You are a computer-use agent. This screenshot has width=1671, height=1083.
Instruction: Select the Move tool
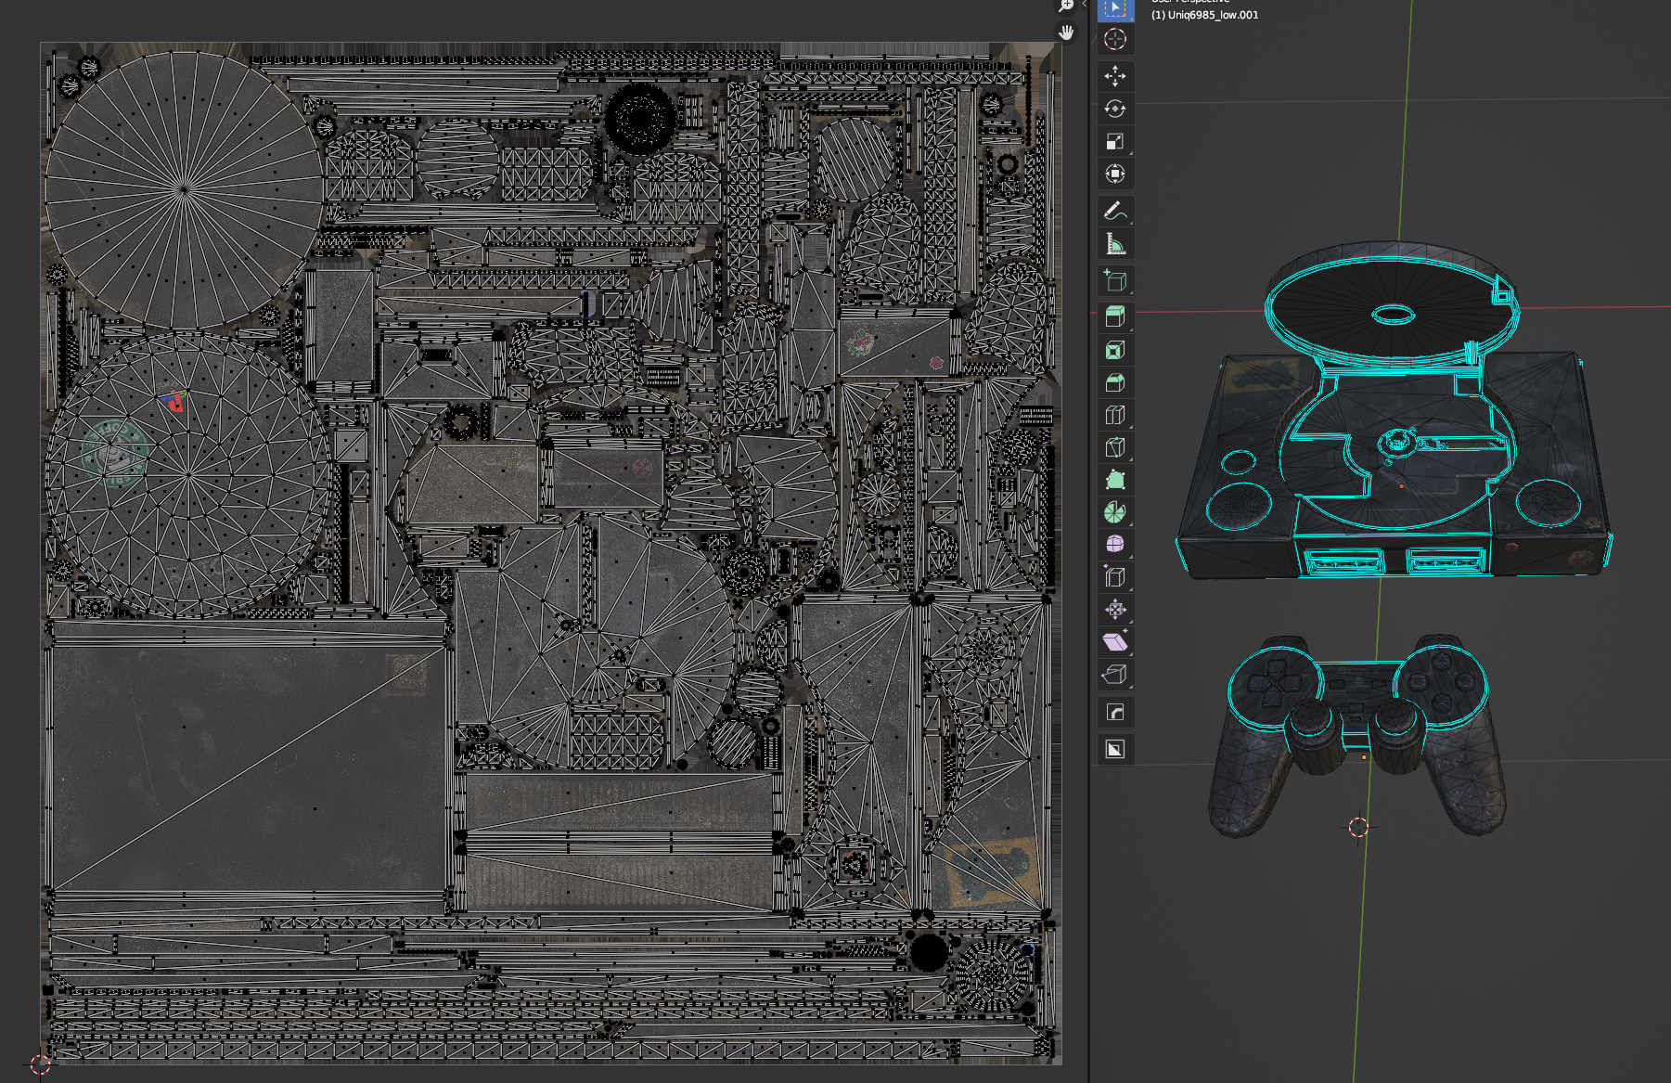pyautogui.click(x=1115, y=76)
